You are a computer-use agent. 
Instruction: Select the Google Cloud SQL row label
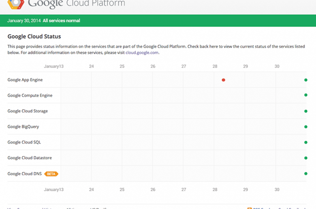(24, 142)
